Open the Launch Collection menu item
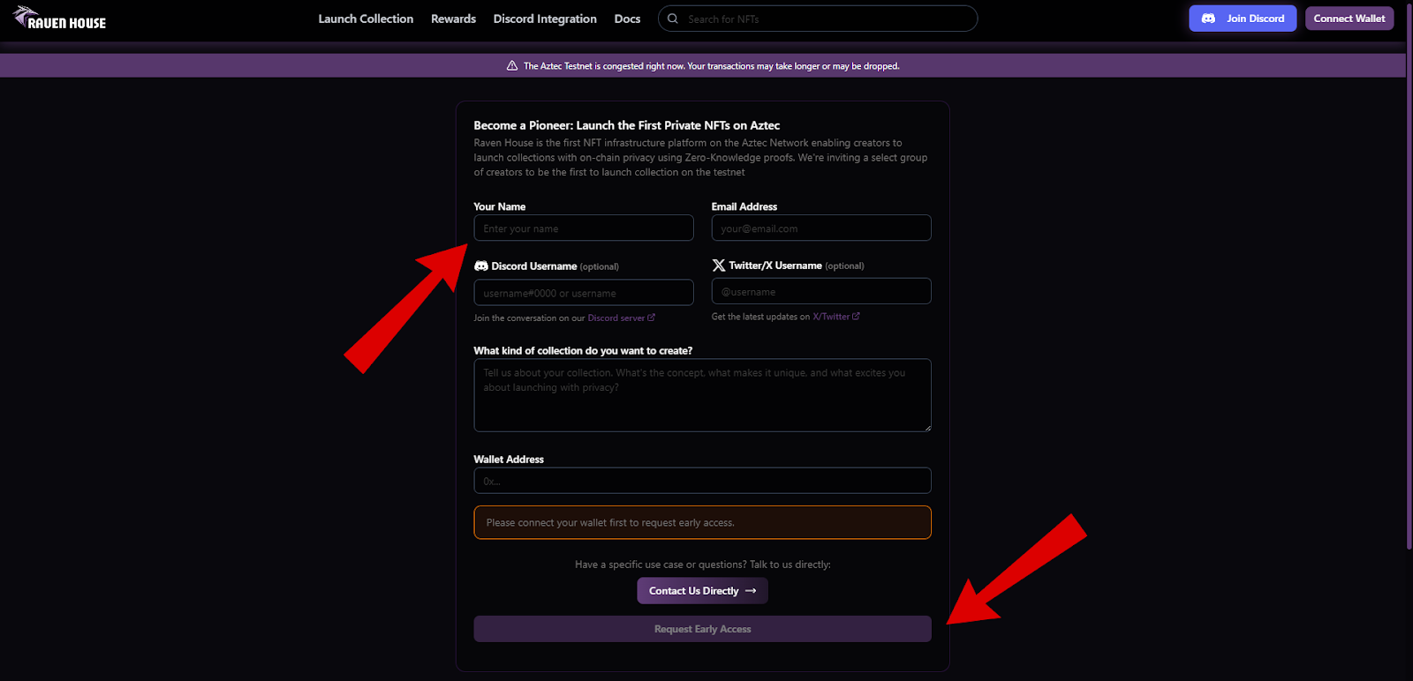This screenshot has width=1413, height=681. (x=366, y=19)
